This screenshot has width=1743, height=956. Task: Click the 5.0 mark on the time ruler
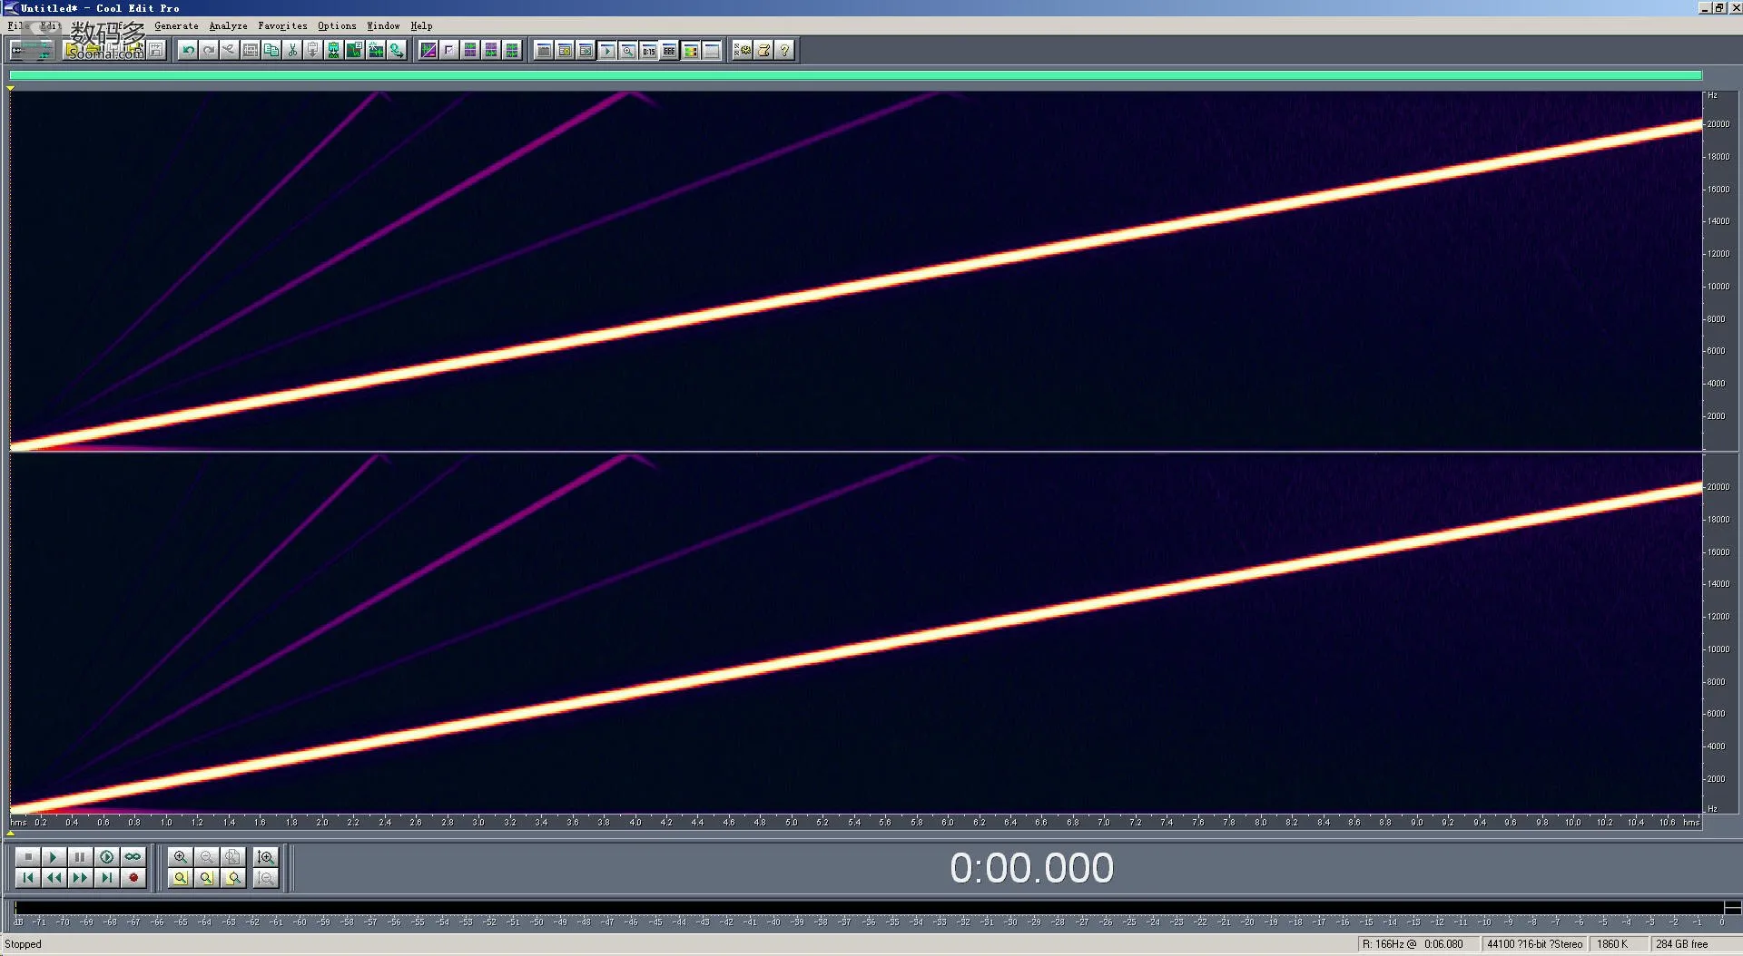coord(792,823)
